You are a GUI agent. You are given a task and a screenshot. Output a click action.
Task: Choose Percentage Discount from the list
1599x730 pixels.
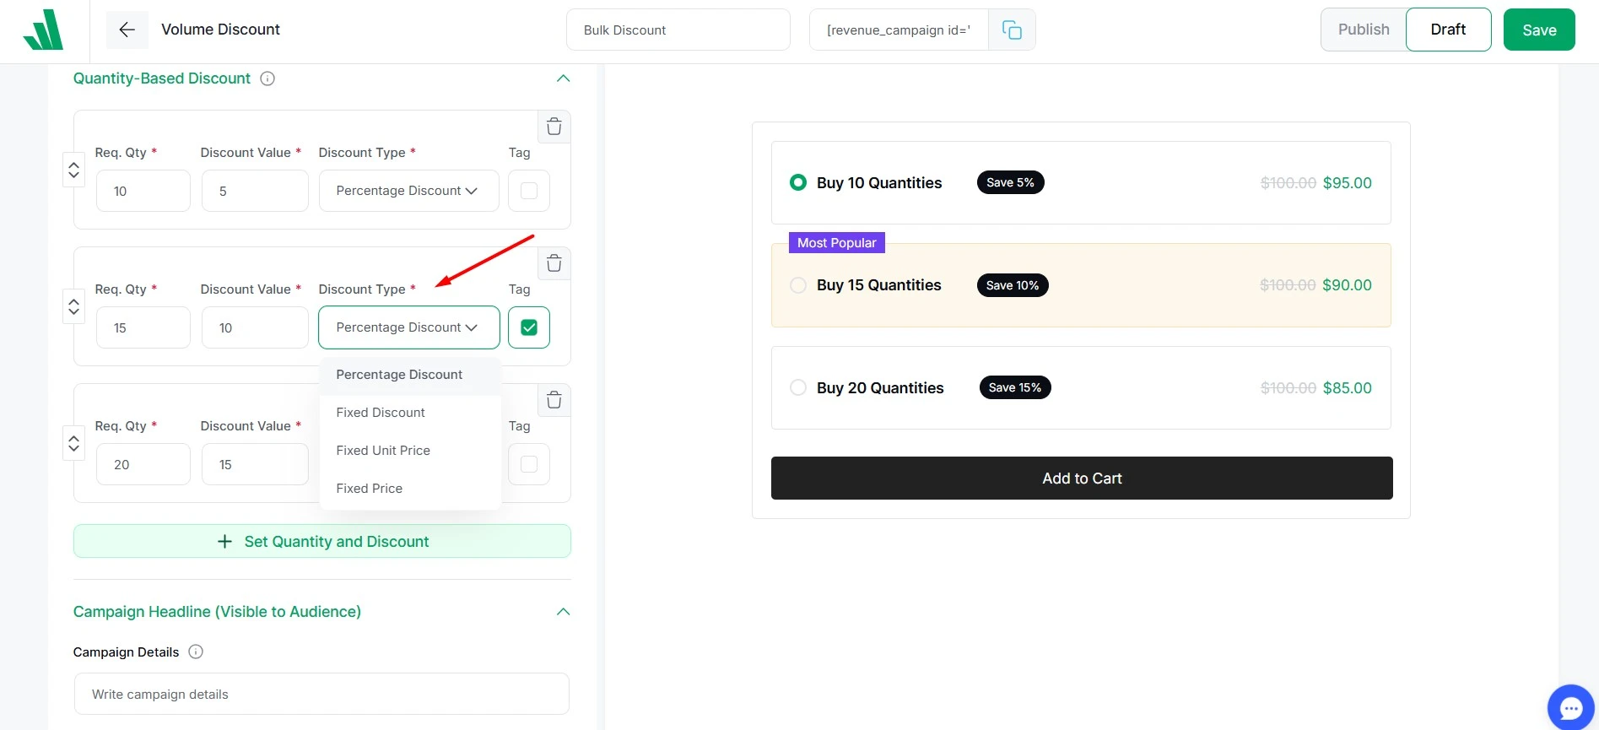tap(410, 375)
